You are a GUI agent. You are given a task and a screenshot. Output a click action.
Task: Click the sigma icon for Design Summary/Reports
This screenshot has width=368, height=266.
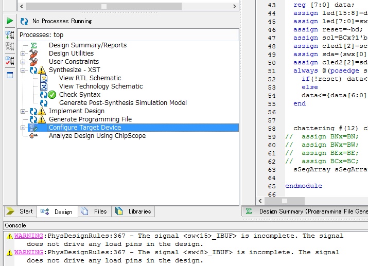(33, 45)
